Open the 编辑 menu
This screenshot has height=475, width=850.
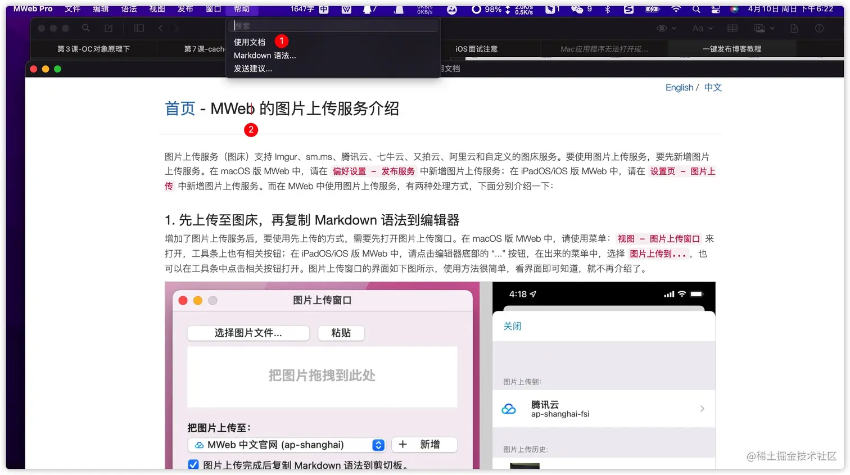click(x=101, y=9)
